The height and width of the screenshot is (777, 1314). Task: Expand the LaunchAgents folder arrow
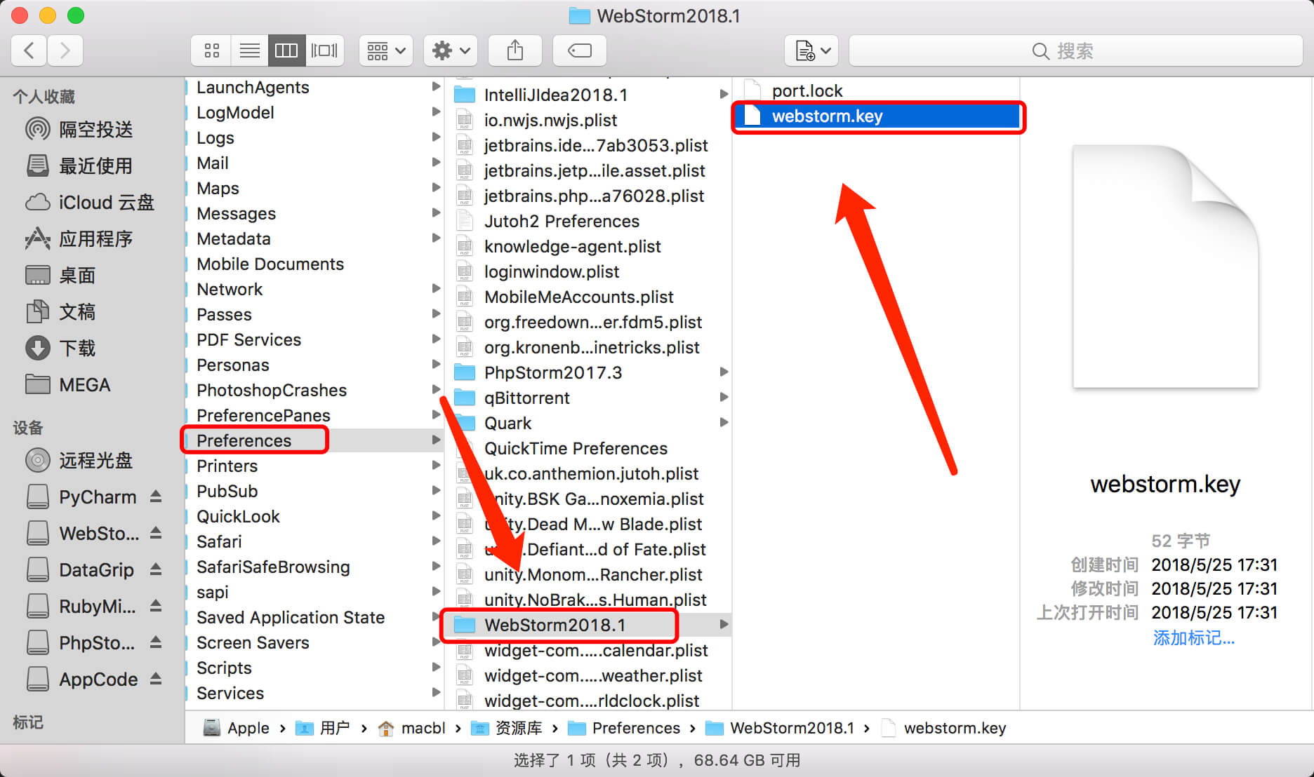click(x=436, y=87)
